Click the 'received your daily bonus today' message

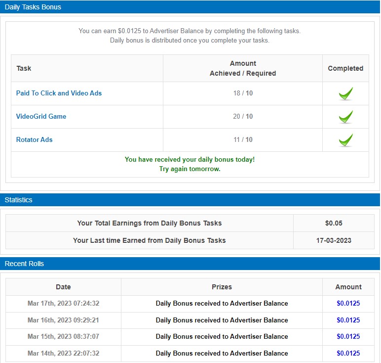tap(190, 160)
